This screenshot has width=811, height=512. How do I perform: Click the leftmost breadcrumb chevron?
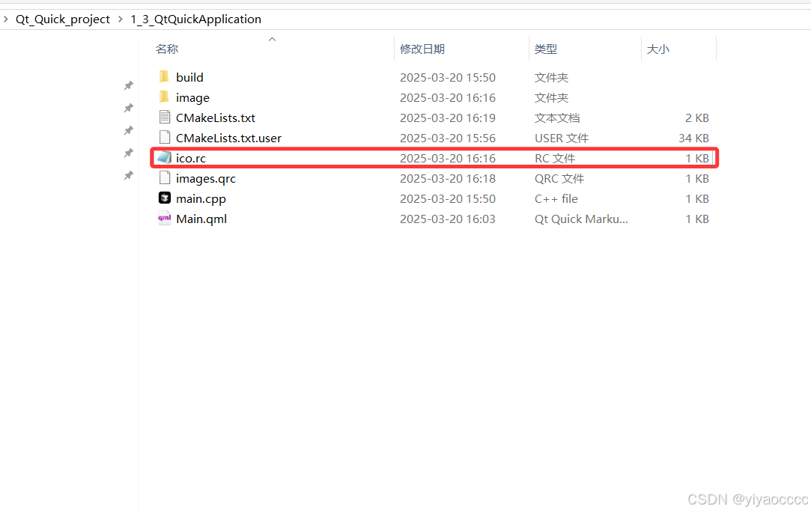(x=6, y=19)
